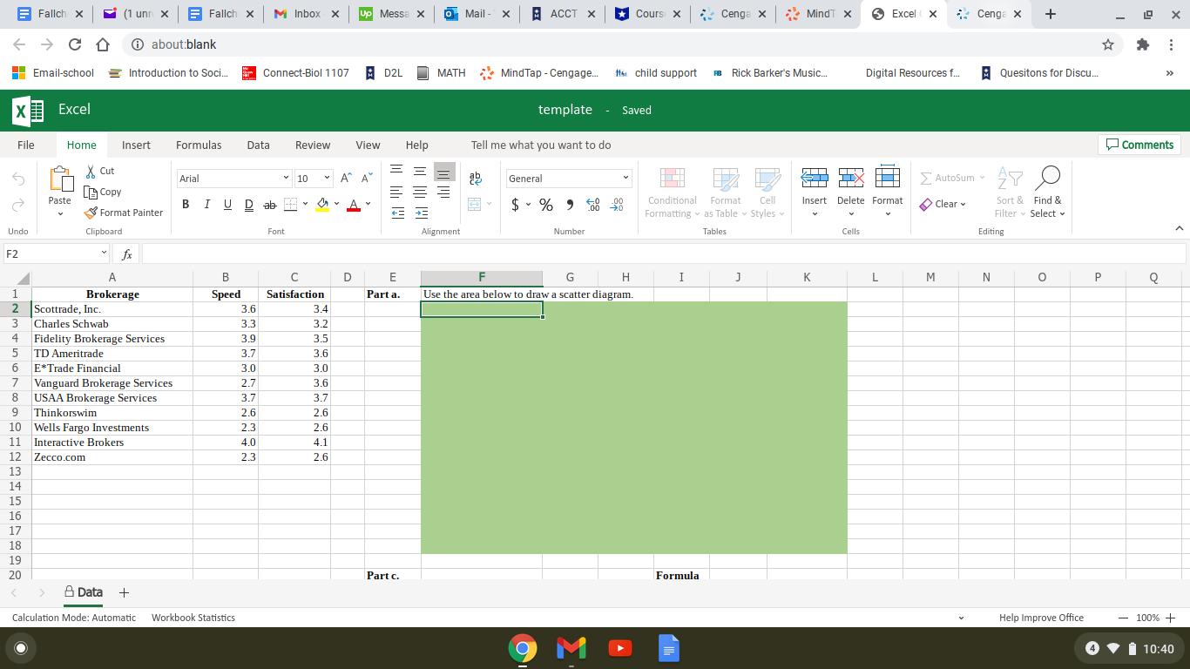This screenshot has width=1190, height=669.
Task: Toggle Italic formatting
Action: pos(206,204)
